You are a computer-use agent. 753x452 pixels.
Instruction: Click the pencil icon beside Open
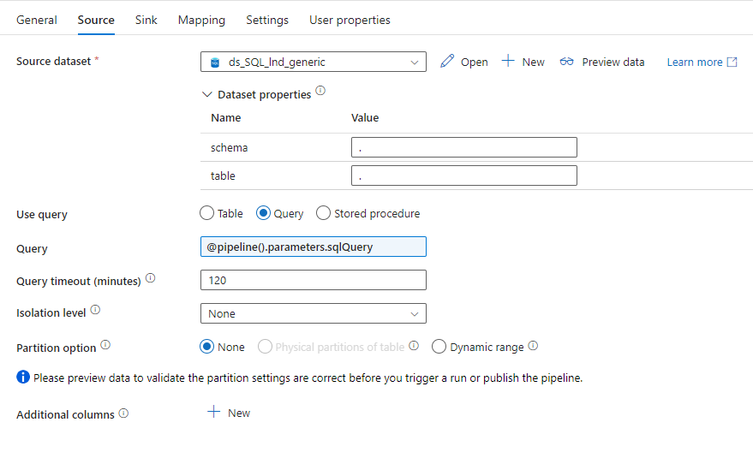446,62
